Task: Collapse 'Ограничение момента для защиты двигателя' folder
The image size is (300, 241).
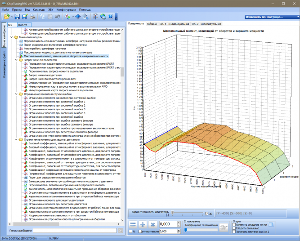Action: tap(17, 140)
